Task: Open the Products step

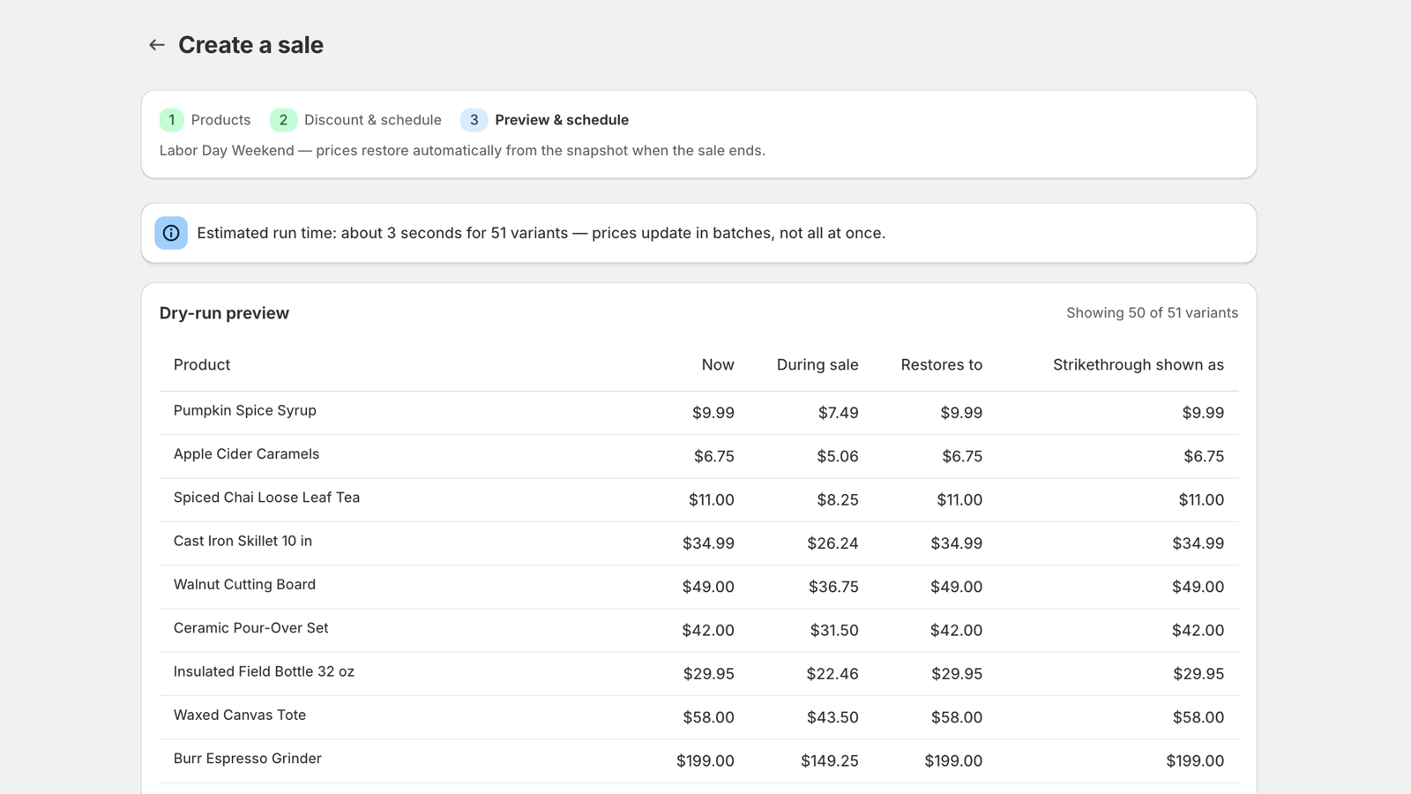Action: pos(220,120)
